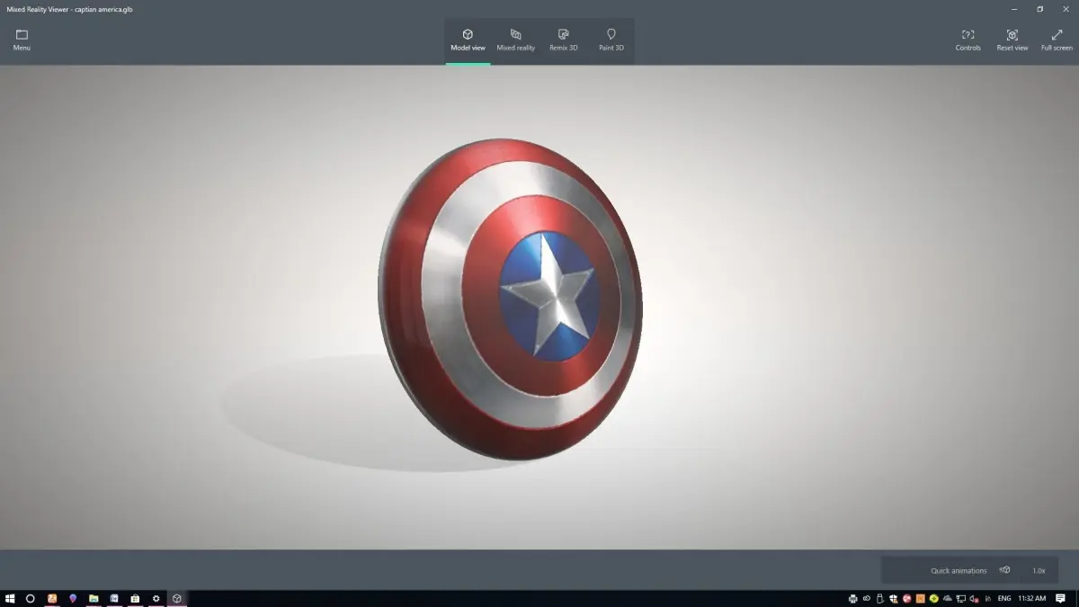Click the Quick animations button
The height and width of the screenshot is (607, 1079).
click(970, 570)
